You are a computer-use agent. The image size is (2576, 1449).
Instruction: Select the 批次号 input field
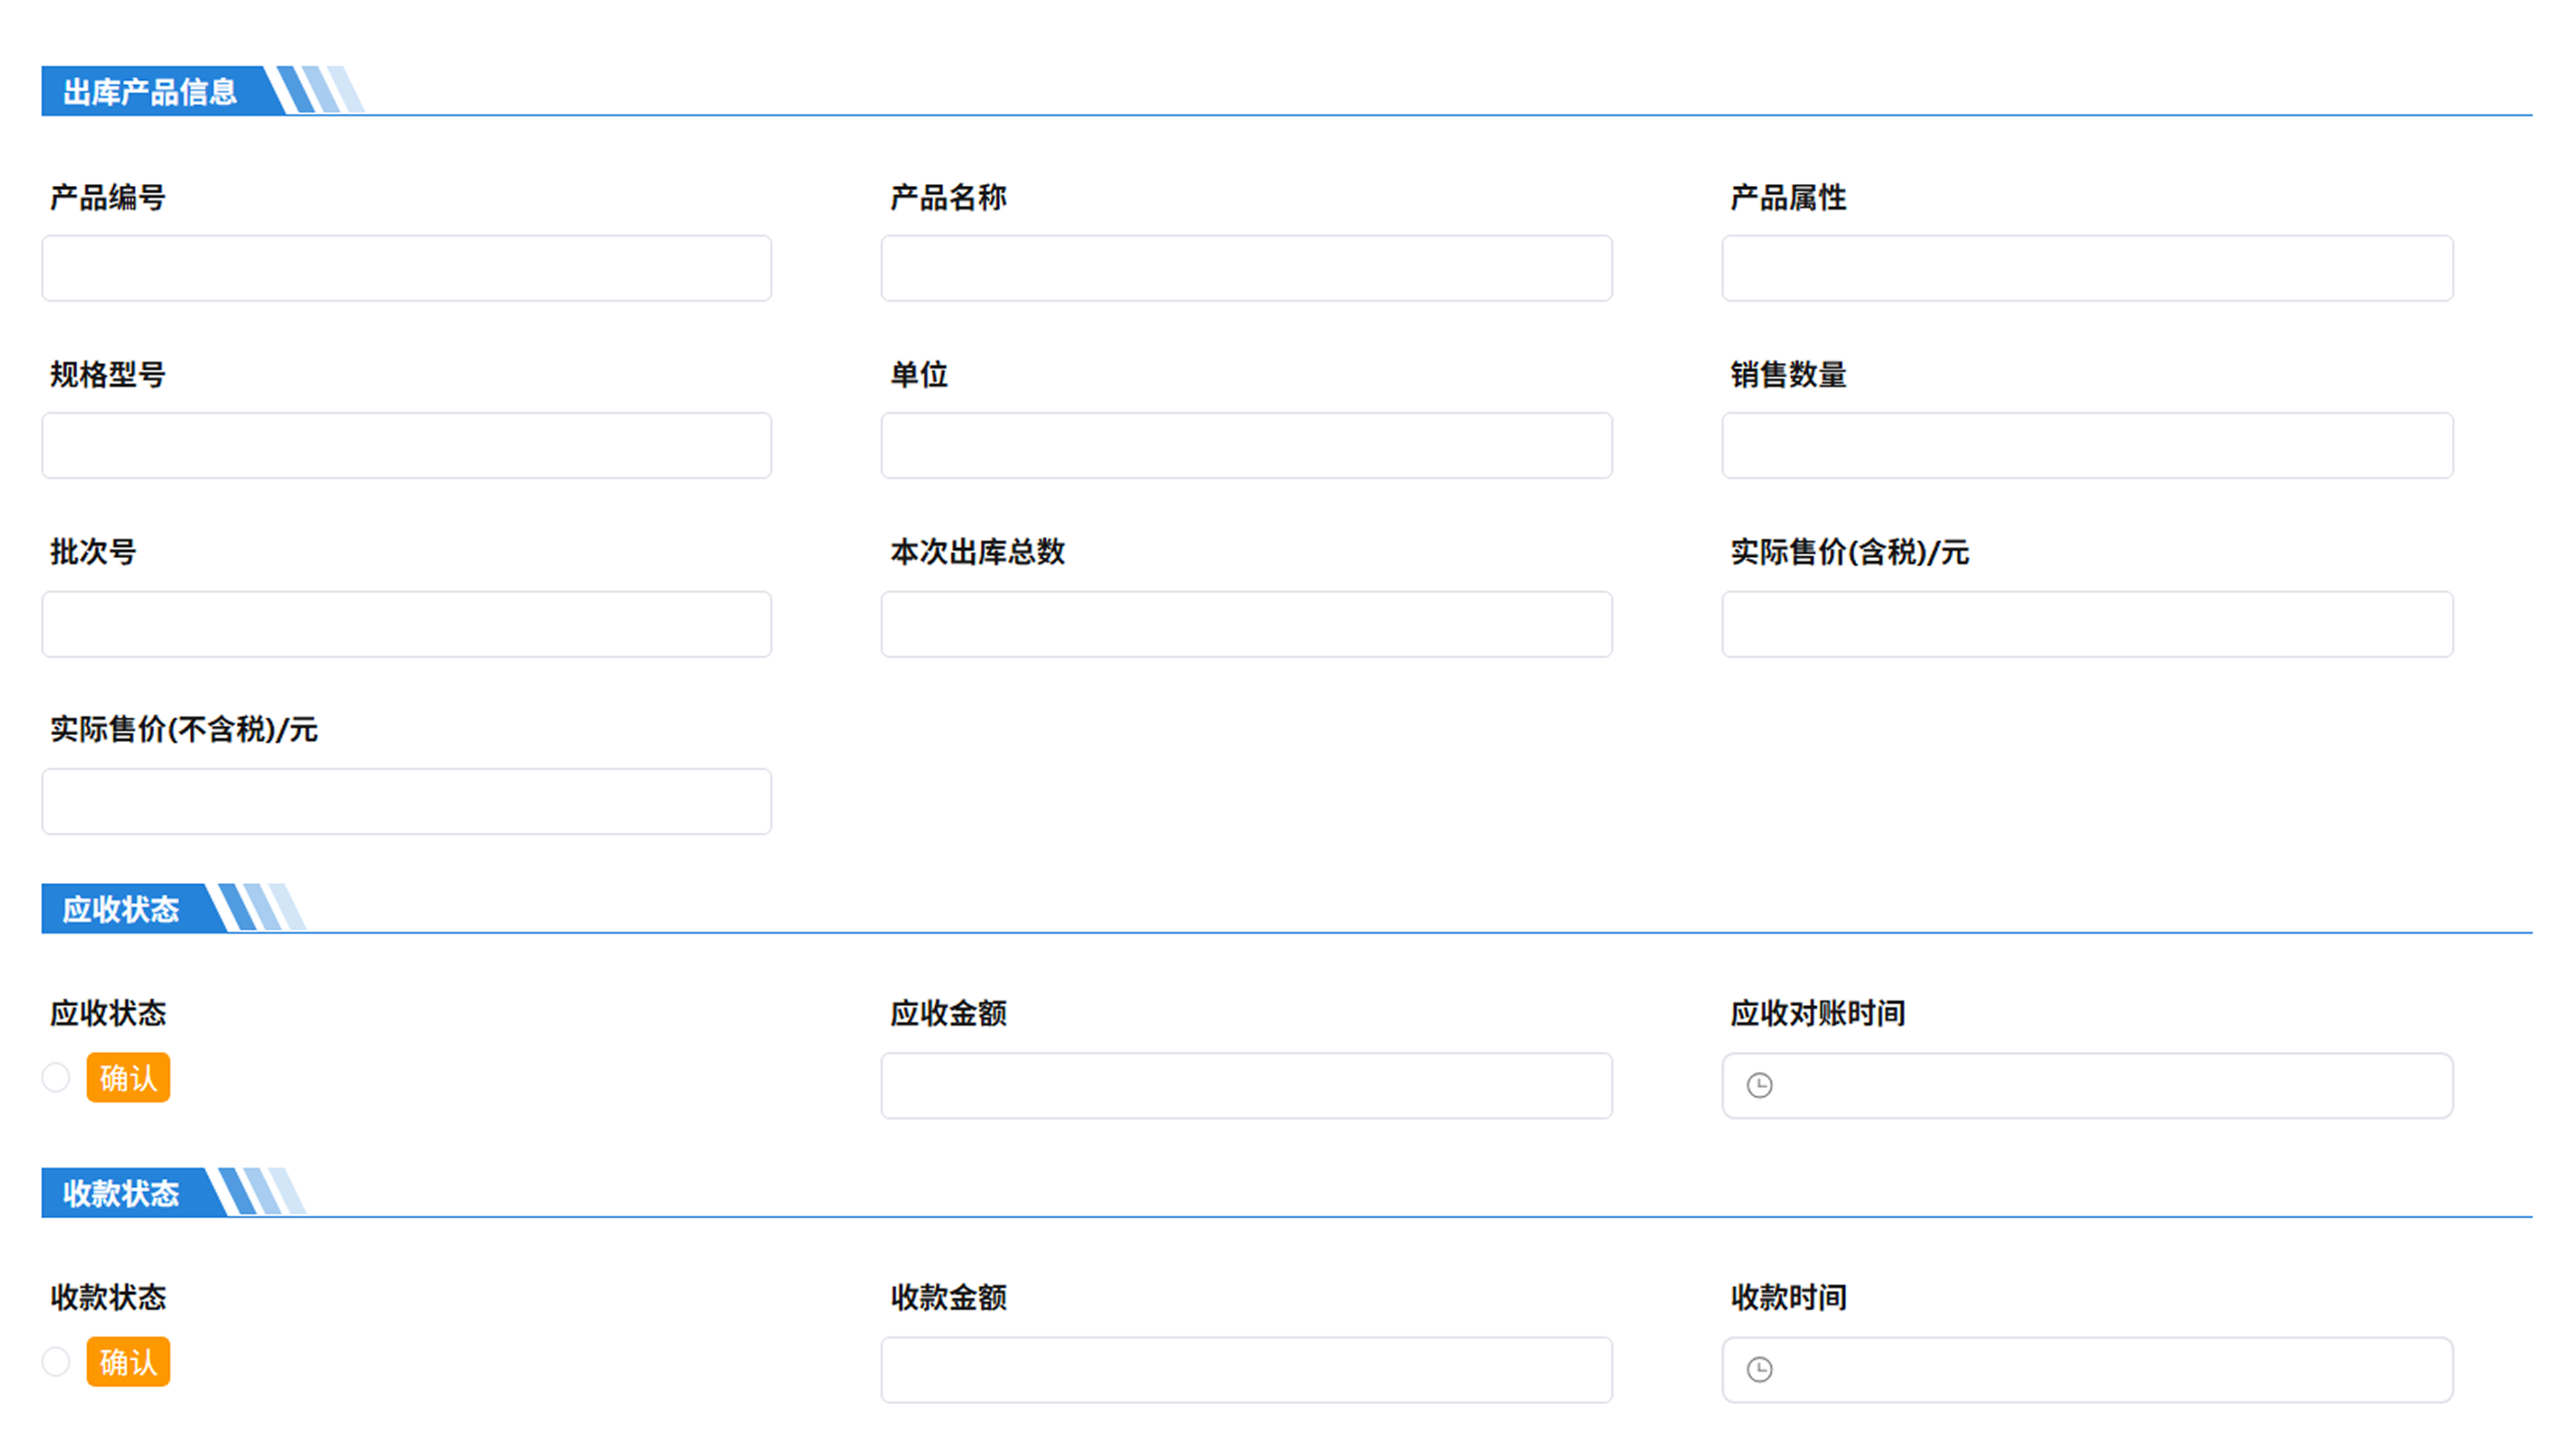click(406, 624)
